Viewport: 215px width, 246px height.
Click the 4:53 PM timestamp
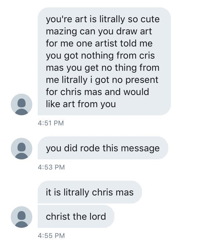(x=51, y=167)
